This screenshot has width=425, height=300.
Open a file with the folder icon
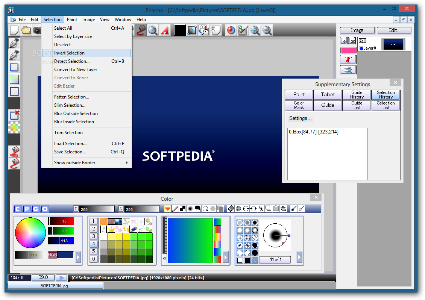(26, 30)
